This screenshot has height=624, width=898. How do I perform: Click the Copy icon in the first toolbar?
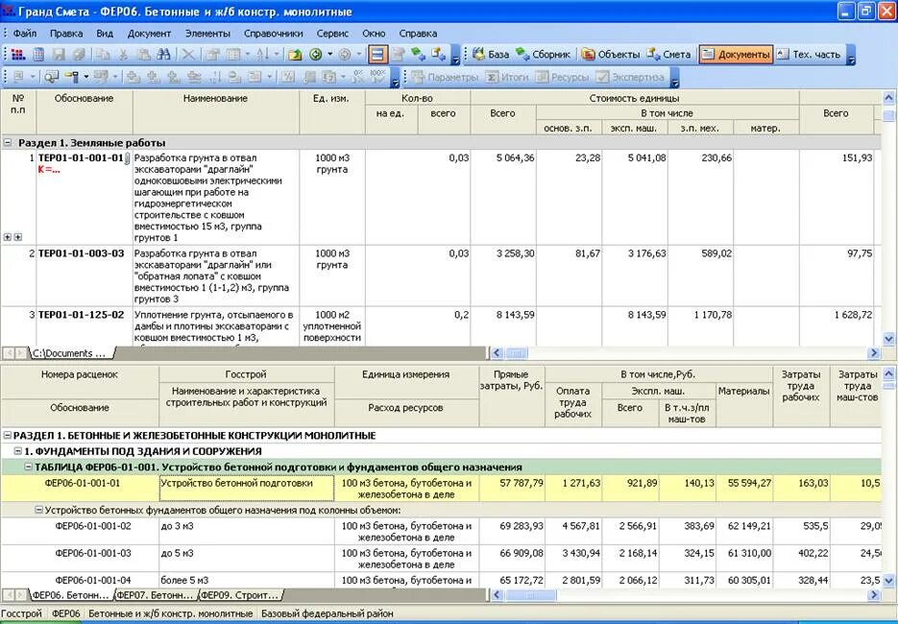click(103, 55)
